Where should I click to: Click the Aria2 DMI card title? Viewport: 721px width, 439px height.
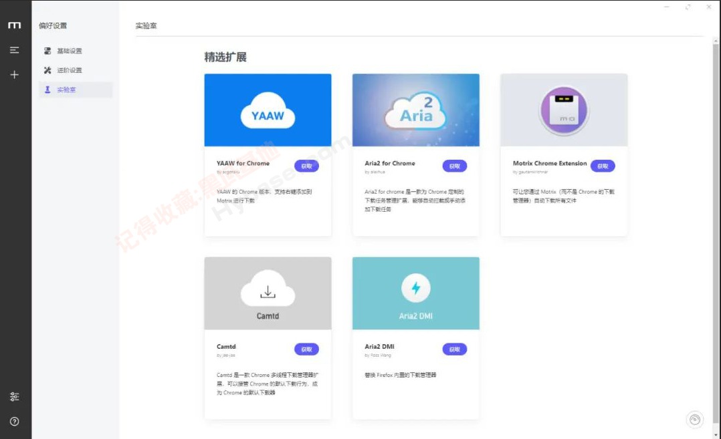(x=379, y=347)
